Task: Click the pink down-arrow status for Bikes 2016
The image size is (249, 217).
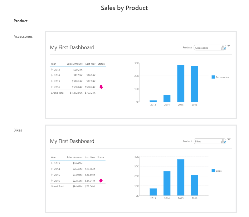Action: click(x=101, y=181)
